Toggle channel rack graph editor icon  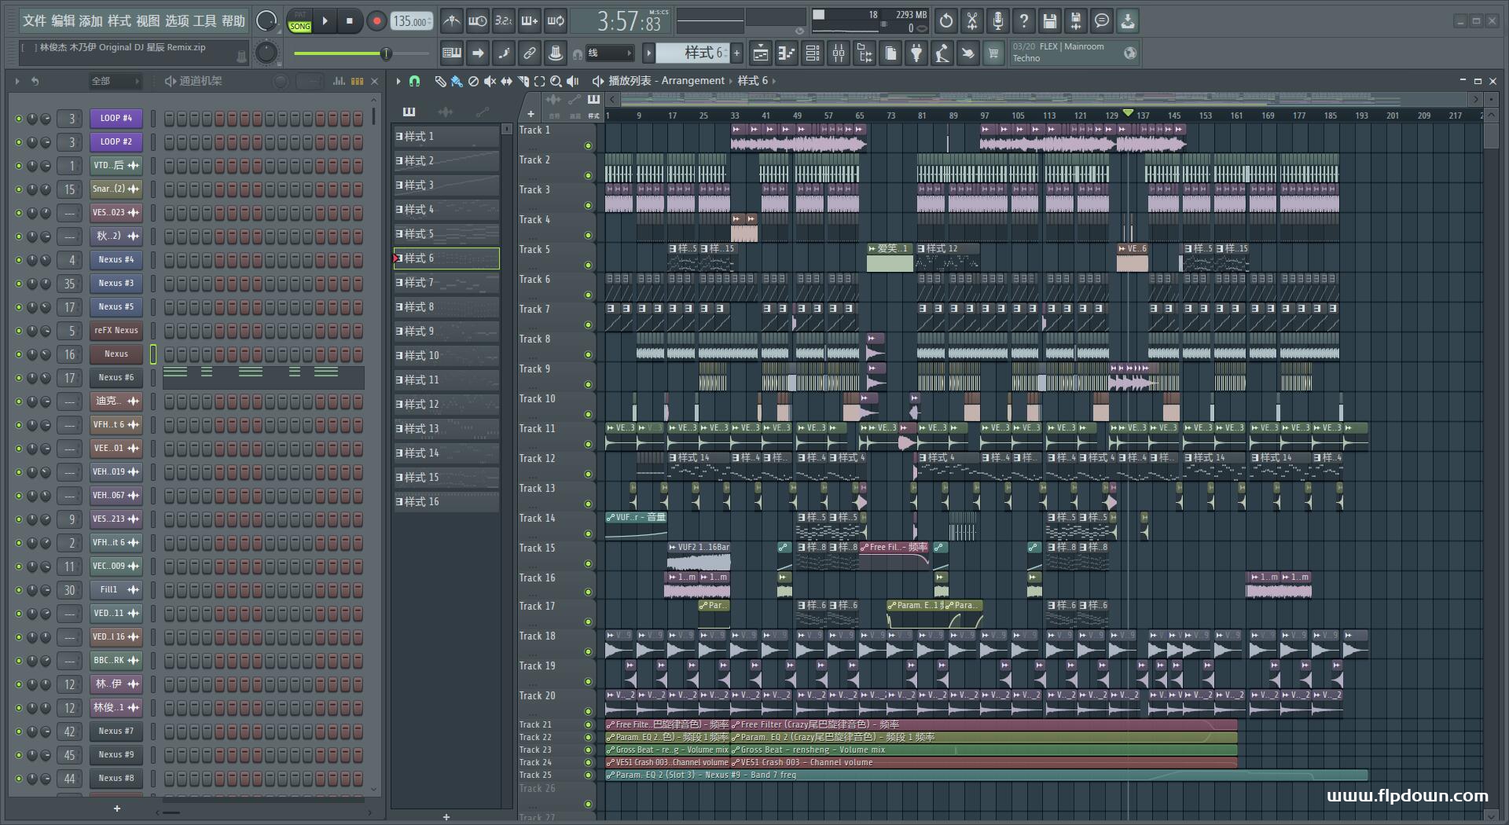point(339,81)
